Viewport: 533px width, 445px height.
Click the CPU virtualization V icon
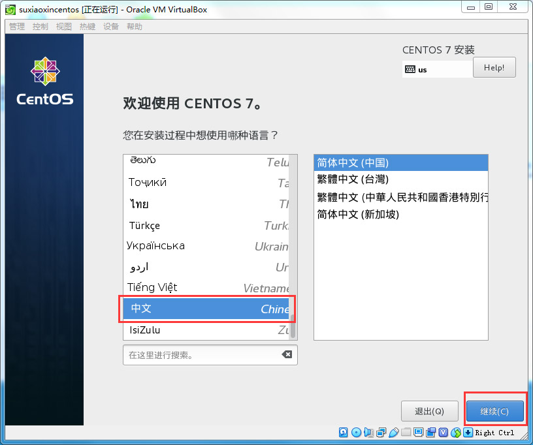coord(444,433)
